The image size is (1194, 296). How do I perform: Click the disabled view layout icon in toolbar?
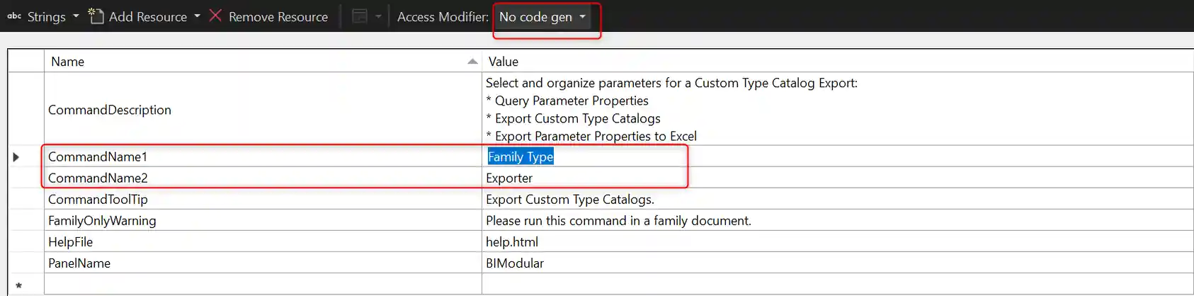point(360,16)
